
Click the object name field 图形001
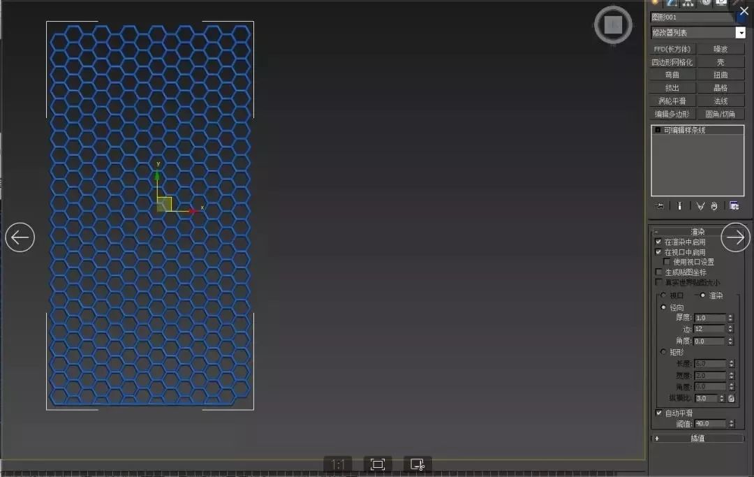point(693,17)
